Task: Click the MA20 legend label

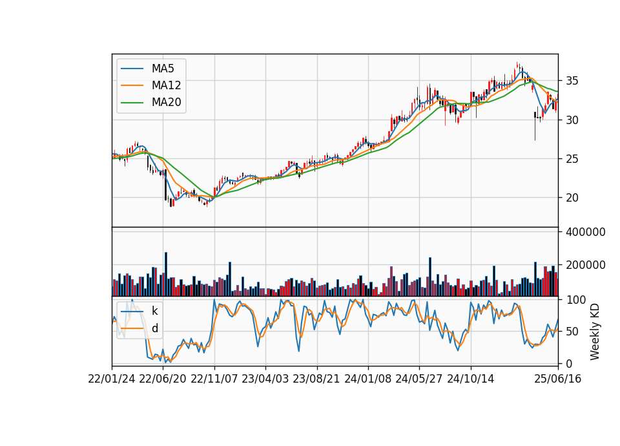Action: point(166,102)
